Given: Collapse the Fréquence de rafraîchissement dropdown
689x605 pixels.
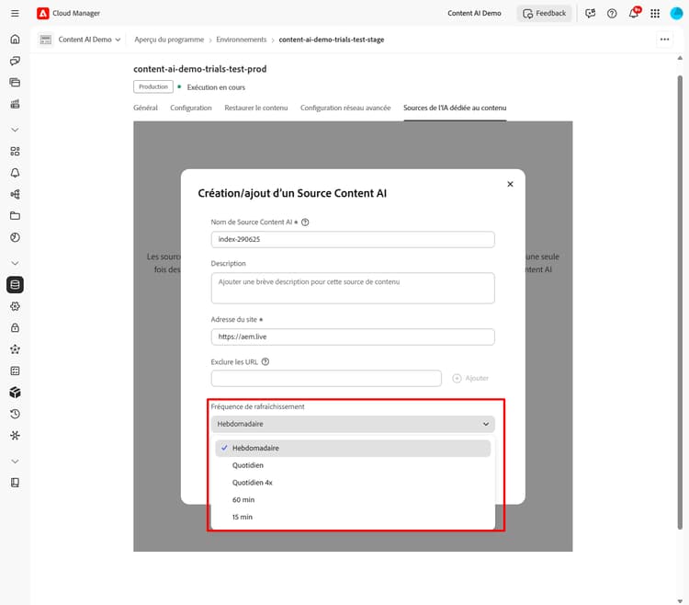Looking at the screenshot, I should pos(353,424).
